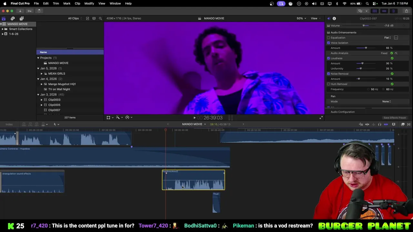Viewport: 413px width, 232px height.
Task: Enable the Hum Removal checkbox
Action: pos(328,84)
